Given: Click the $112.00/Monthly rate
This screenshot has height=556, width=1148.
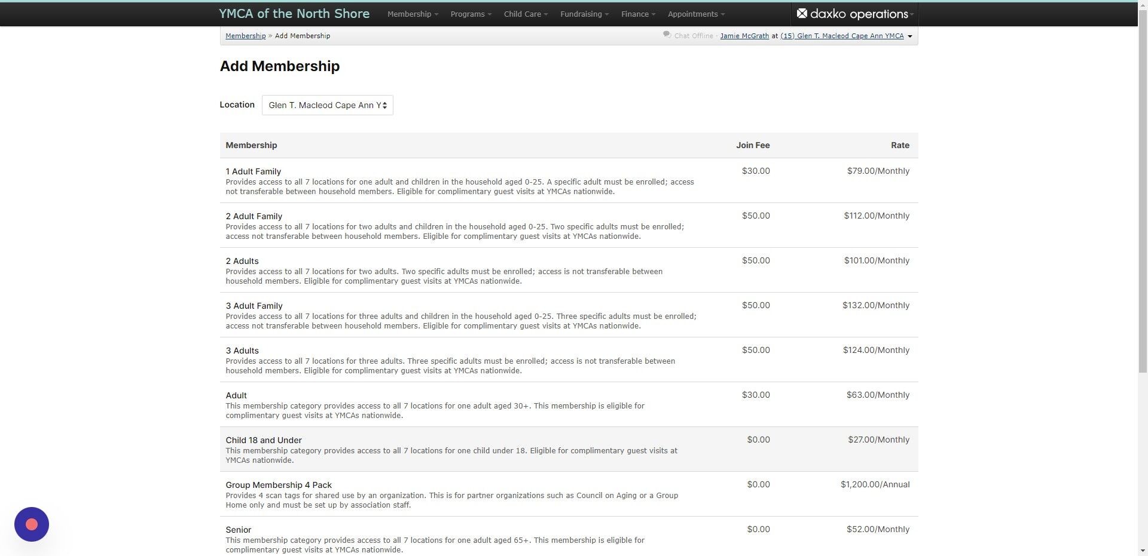Looking at the screenshot, I should [877, 216].
